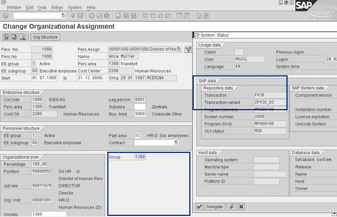Image resolution: width=337 pixels, height=217 pixels.
Task: Click the scroll down arrow at bottom right
Action: tap(334, 214)
